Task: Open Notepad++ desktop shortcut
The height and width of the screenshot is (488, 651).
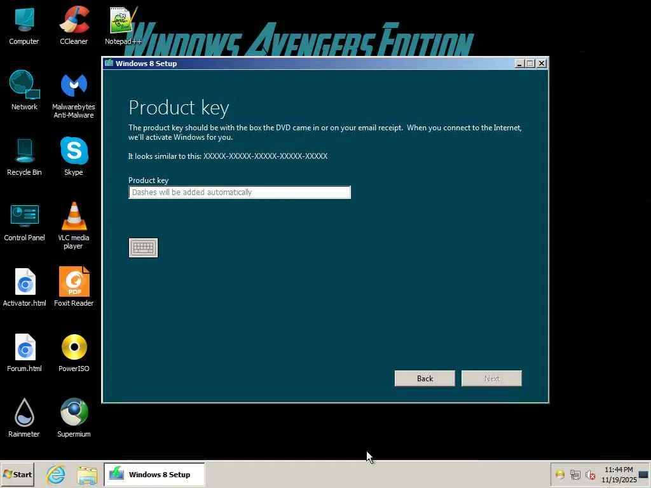Action: pos(123,25)
